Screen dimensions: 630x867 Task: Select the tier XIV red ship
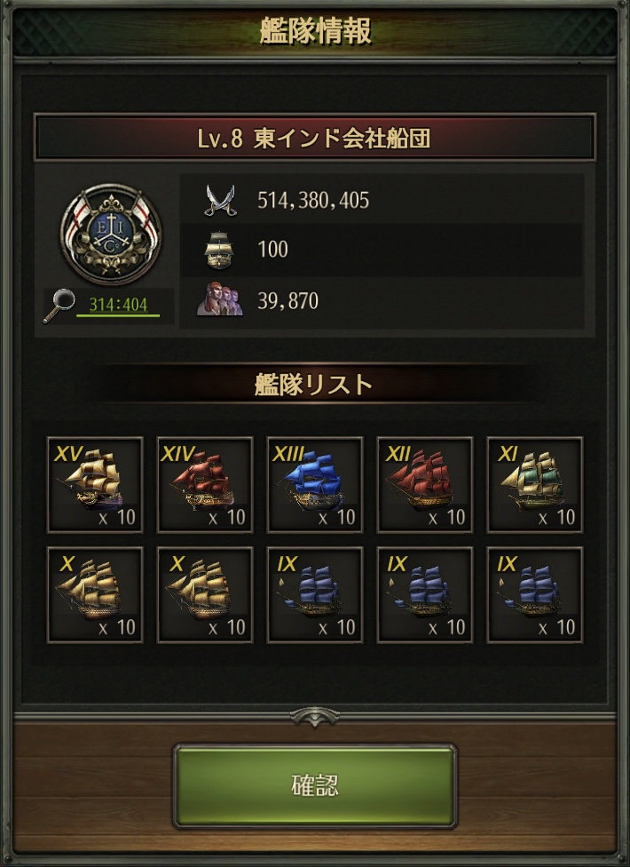point(205,485)
